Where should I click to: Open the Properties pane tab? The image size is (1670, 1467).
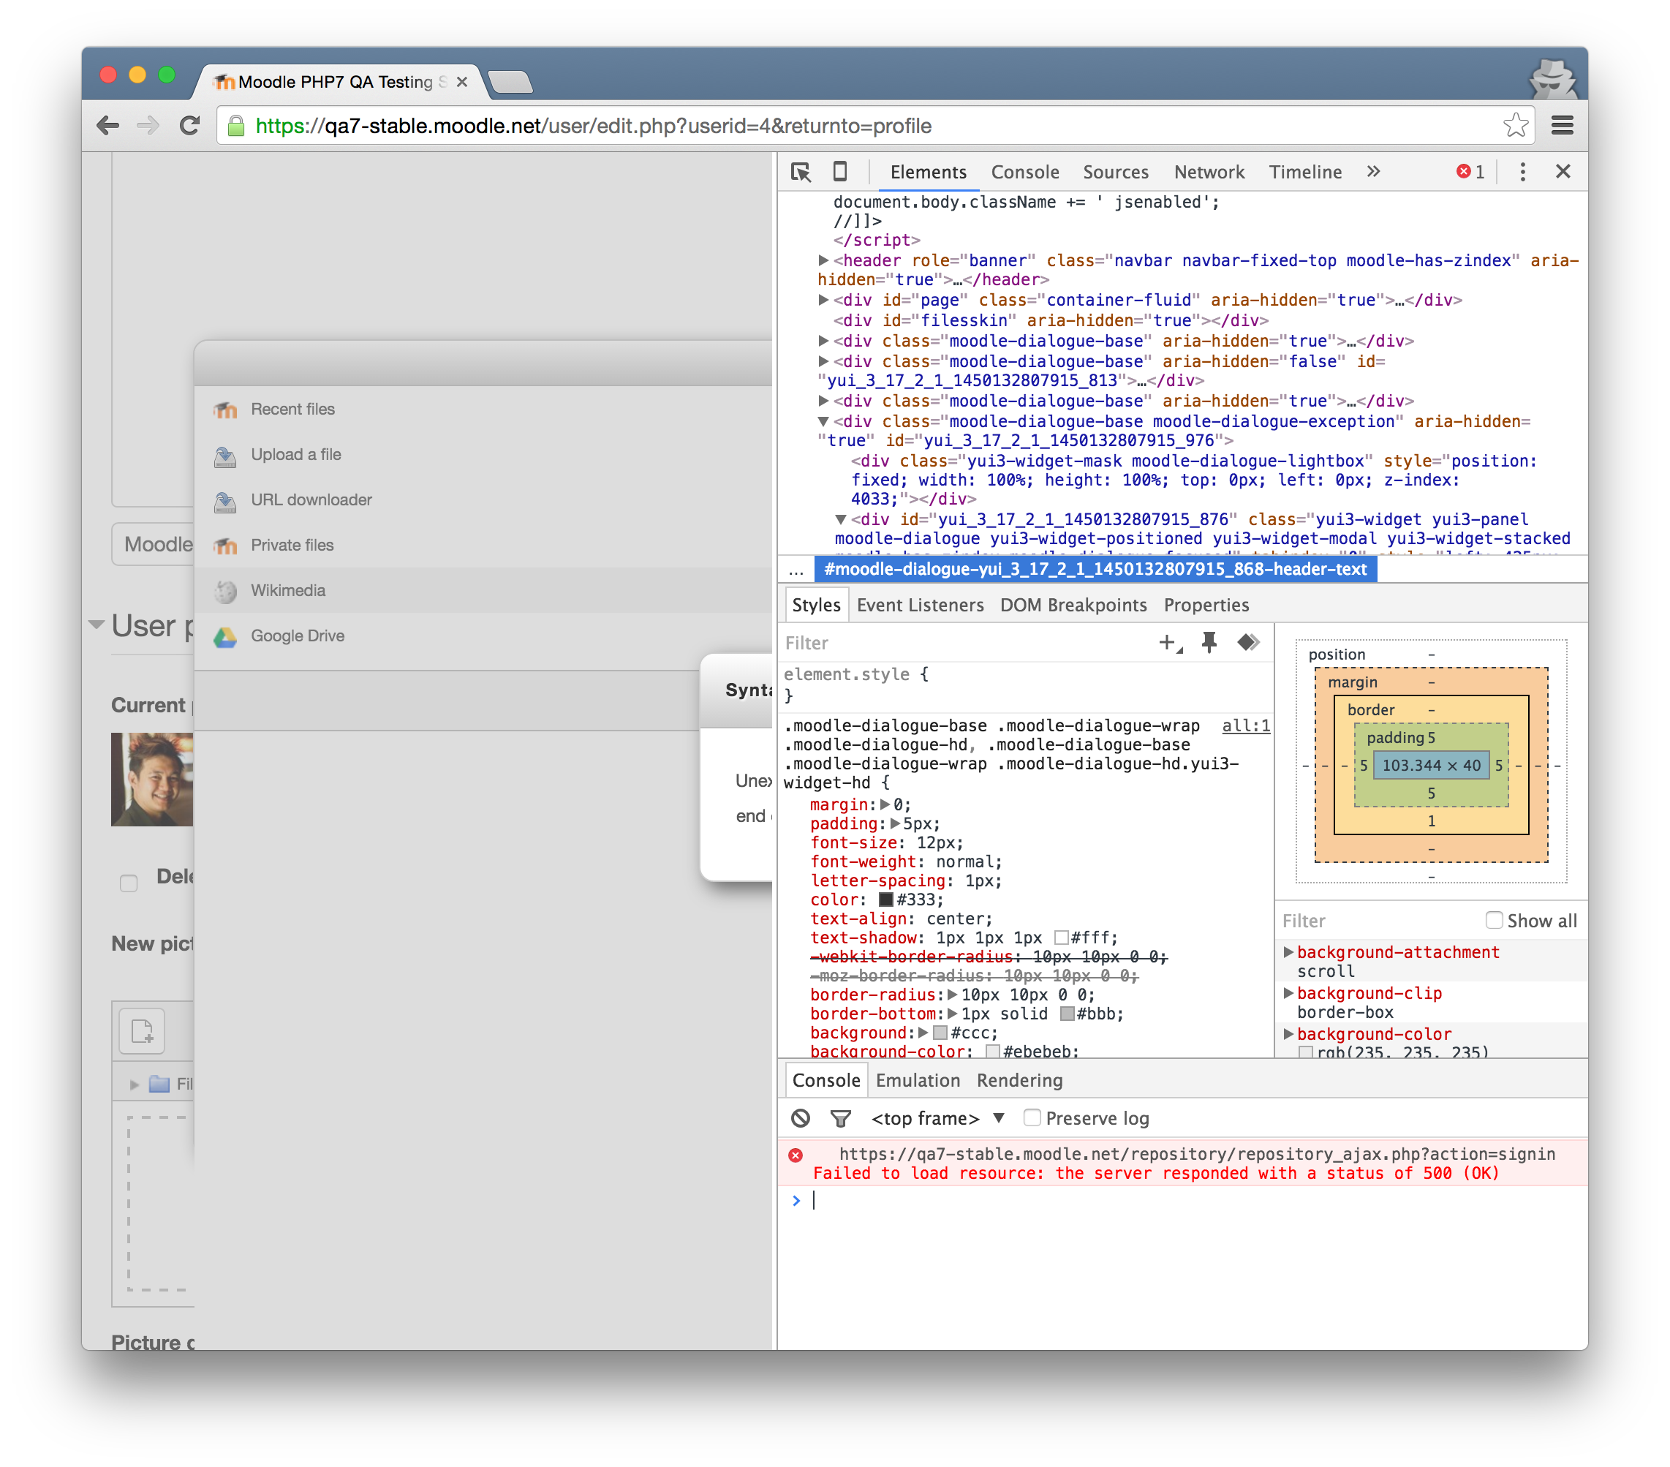1206,605
